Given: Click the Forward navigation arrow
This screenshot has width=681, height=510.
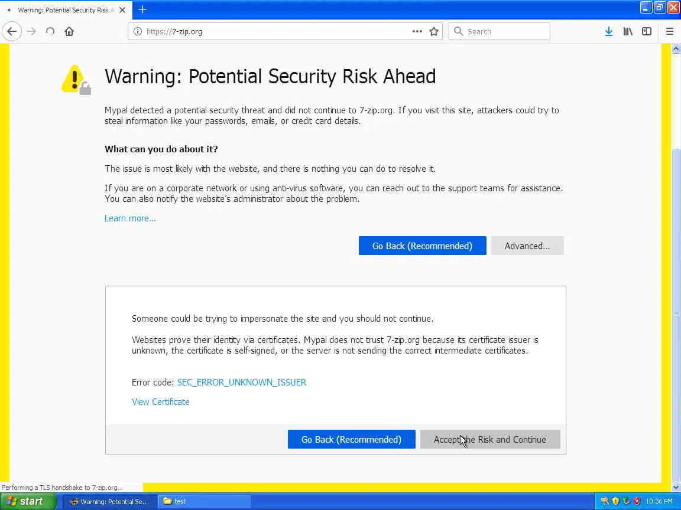Looking at the screenshot, I should tap(31, 31).
